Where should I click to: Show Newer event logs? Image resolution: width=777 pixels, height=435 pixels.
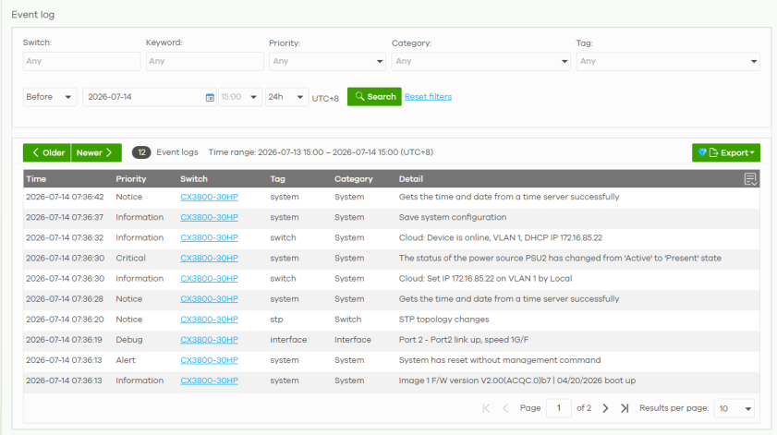pos(96,152)
